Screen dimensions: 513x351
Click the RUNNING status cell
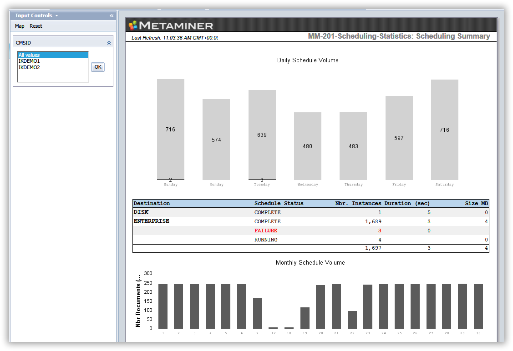click(x=266, y=240)
